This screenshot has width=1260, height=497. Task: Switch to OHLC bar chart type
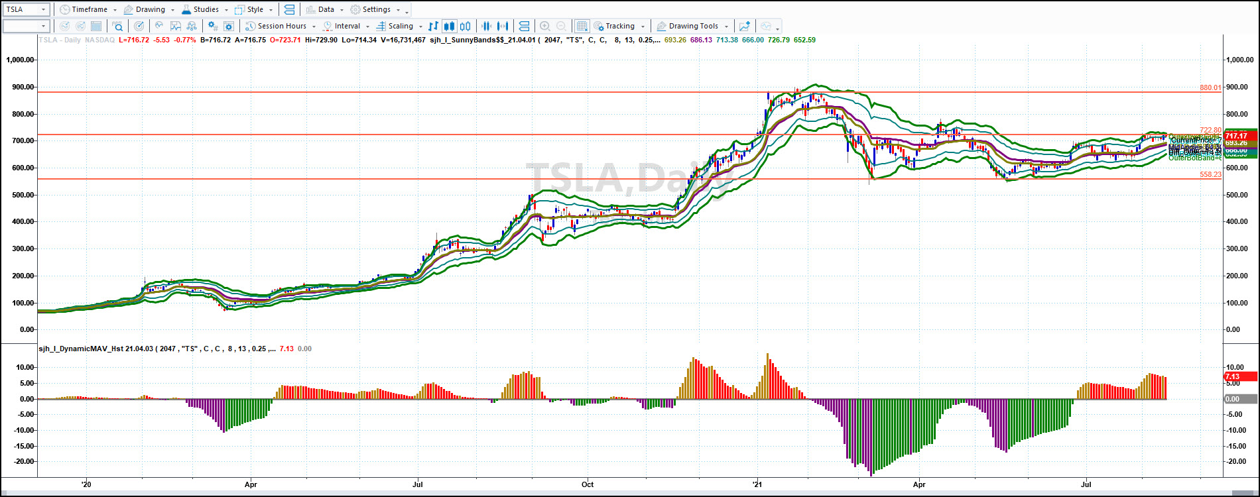pos(433,27)
